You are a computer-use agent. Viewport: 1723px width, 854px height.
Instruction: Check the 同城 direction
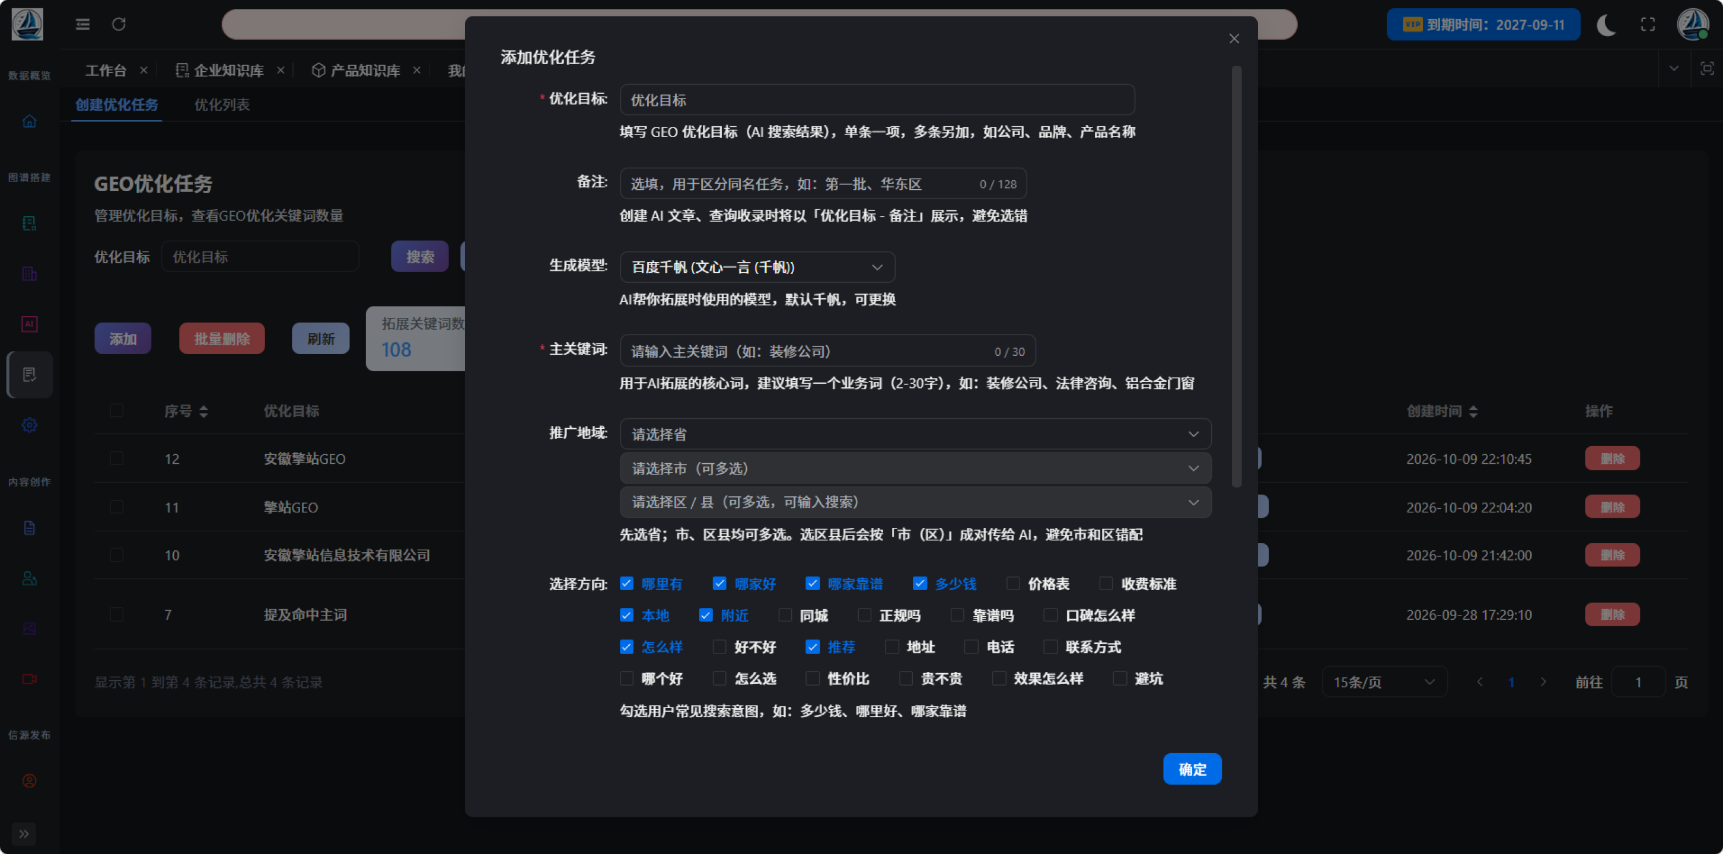tap(785, 615)
